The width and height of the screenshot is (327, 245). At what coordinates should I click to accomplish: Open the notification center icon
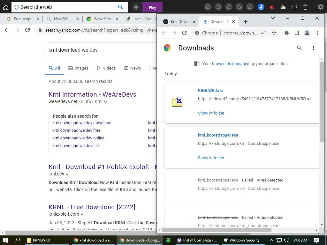[316, 240]
